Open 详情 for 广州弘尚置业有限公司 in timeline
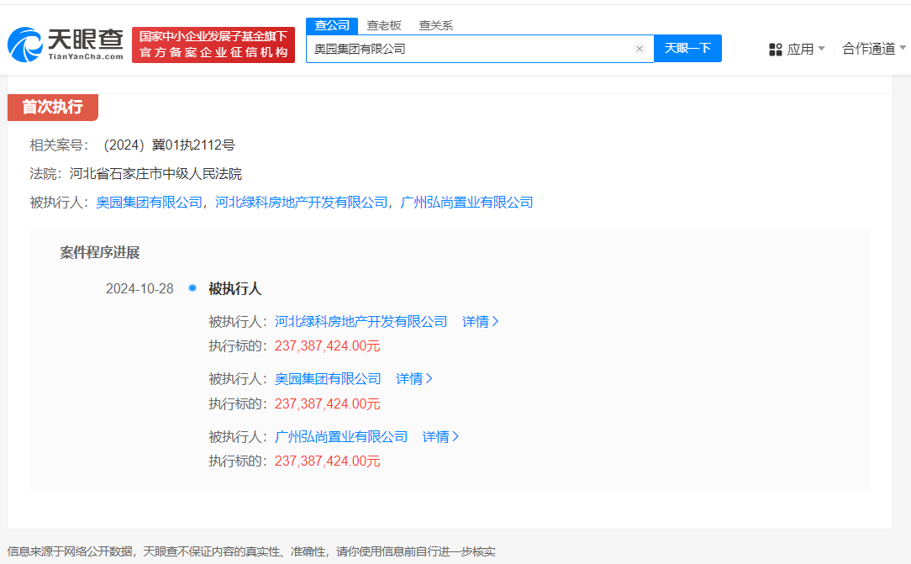 click(x=440, y=437)
